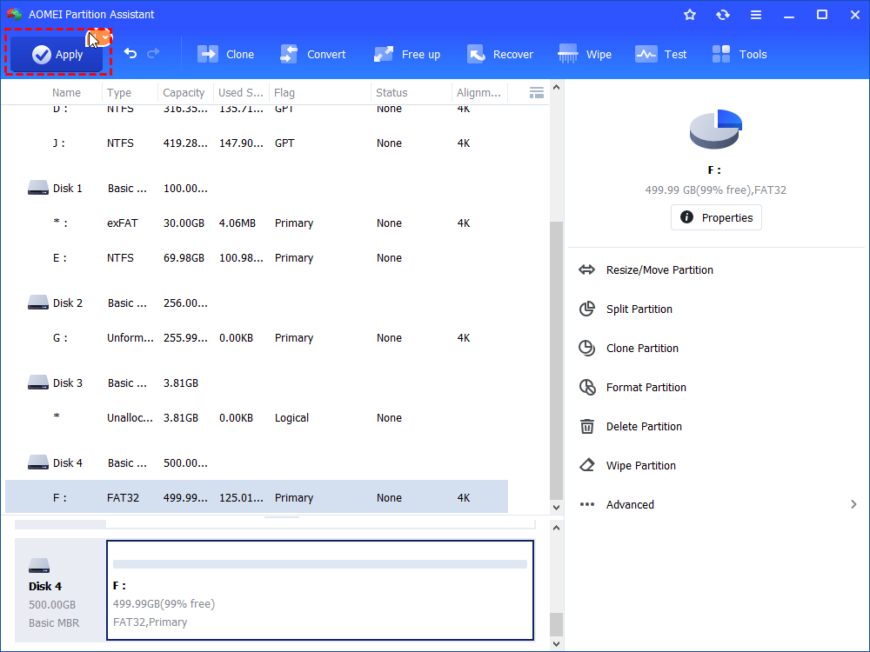The image size is (870, 652).
Task: Click the Clone Partition icon
Action: pos(586,349)
